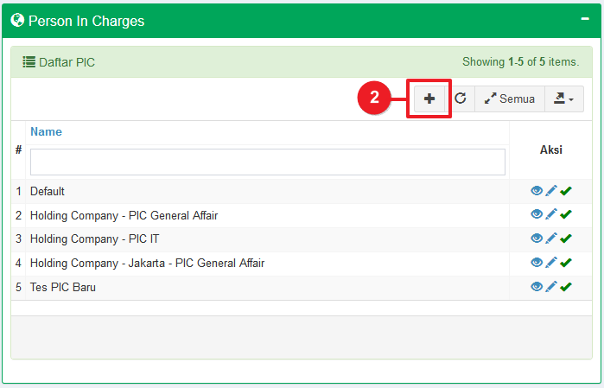Click the Name filter input field
The width and height of the screenshot is (604, 388).
coord(267,162)
